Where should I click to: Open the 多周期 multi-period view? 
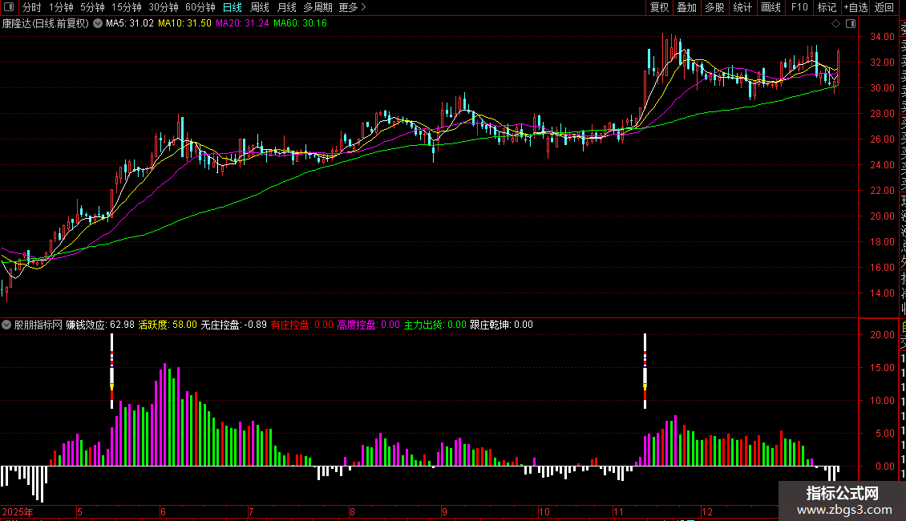click(318, 7)
